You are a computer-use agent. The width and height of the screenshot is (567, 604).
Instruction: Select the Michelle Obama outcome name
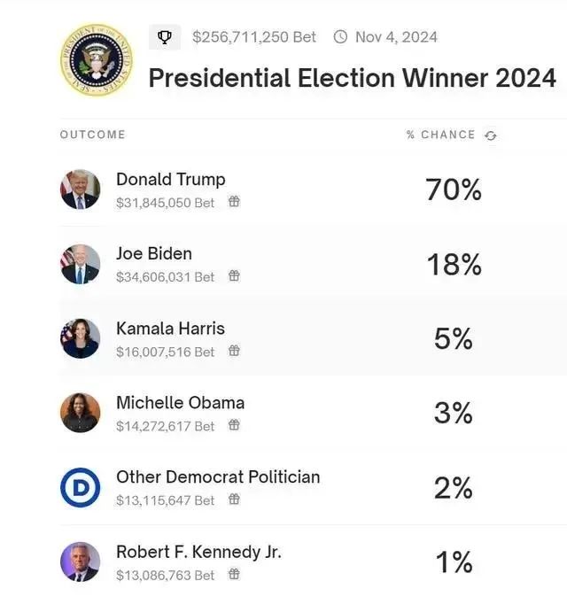click(180, 402)
